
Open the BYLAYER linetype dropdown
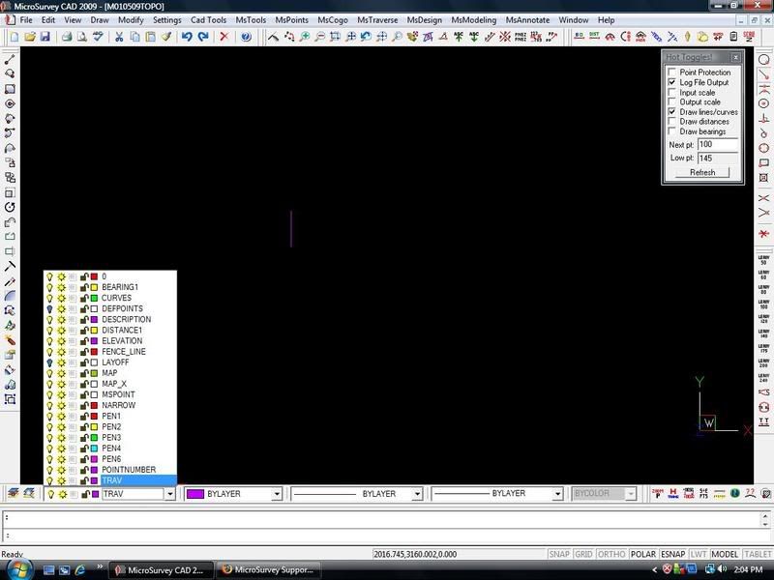(418, 494)
